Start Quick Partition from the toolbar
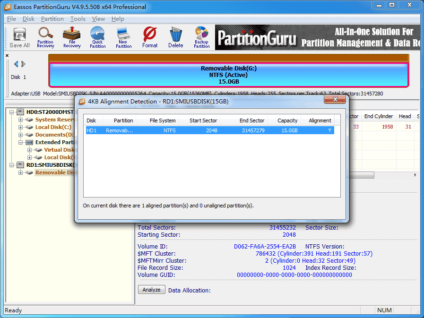Viewport: 424px width, 318px height. point(98,38)
